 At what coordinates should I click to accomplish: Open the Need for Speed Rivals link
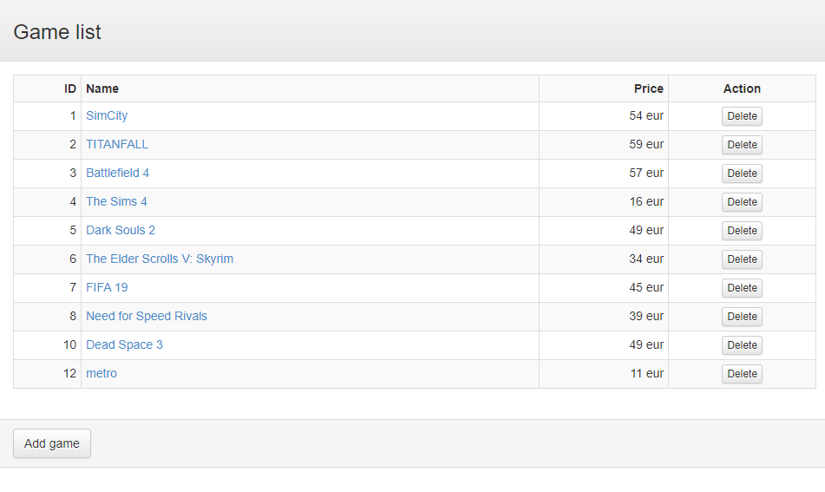coord(147,316)
